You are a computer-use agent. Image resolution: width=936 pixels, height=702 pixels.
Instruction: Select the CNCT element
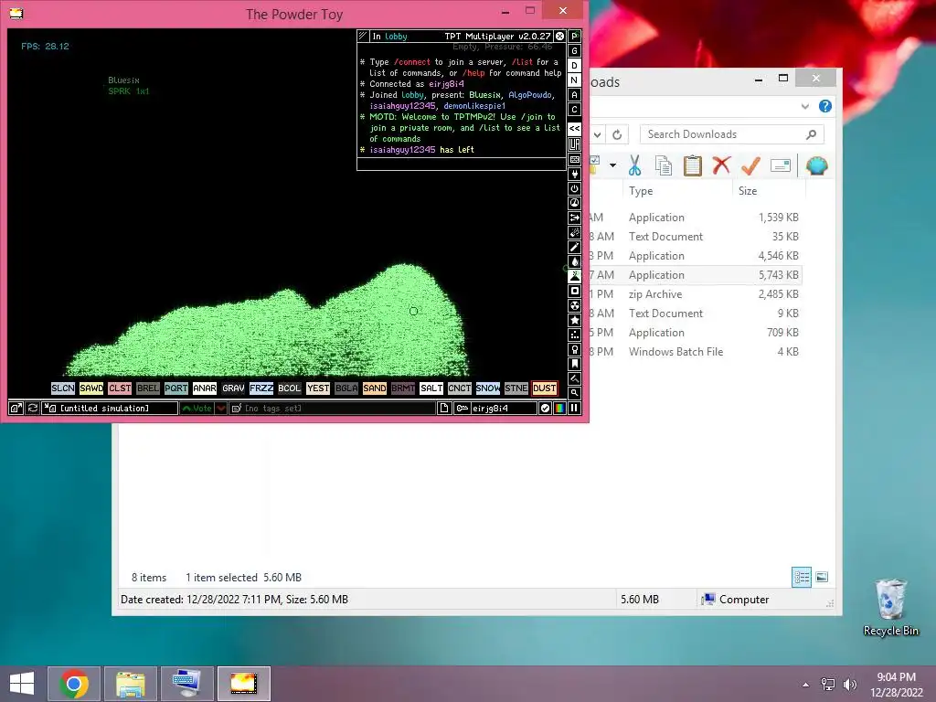[460, 388]
